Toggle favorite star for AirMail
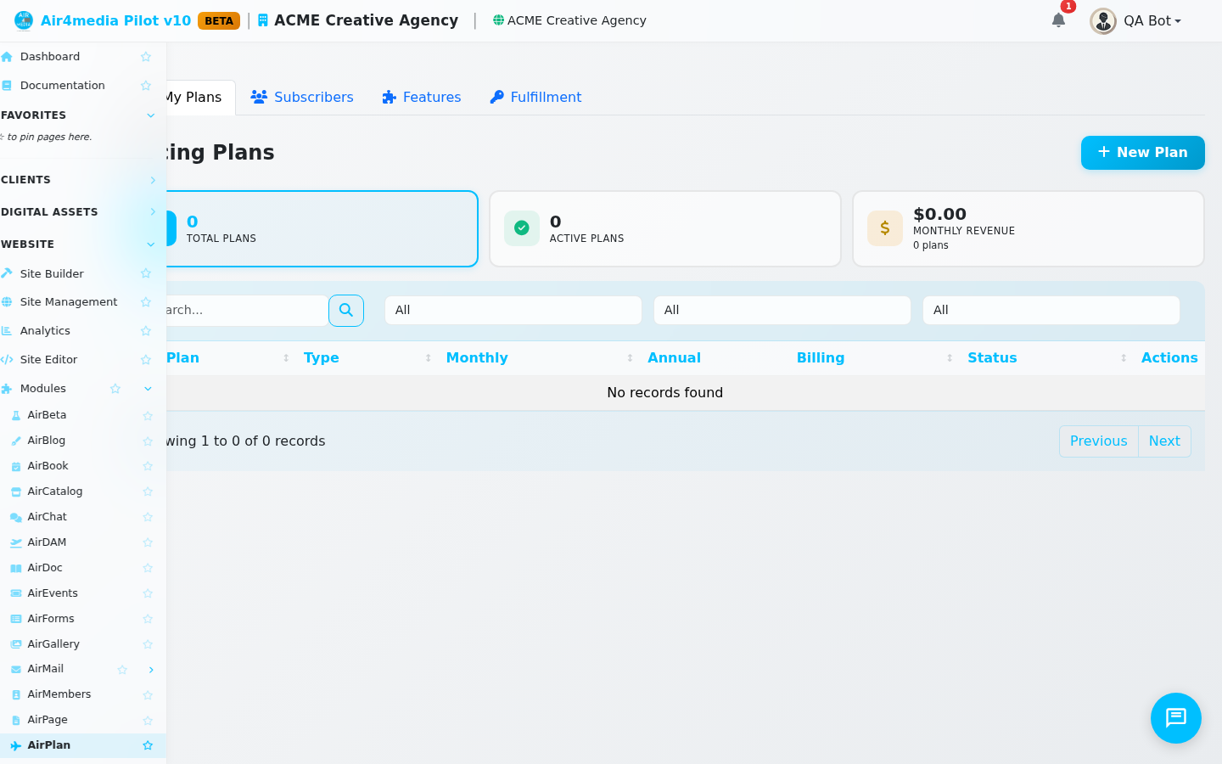Viewport: 1222px width, 764px height. [122, 670]
